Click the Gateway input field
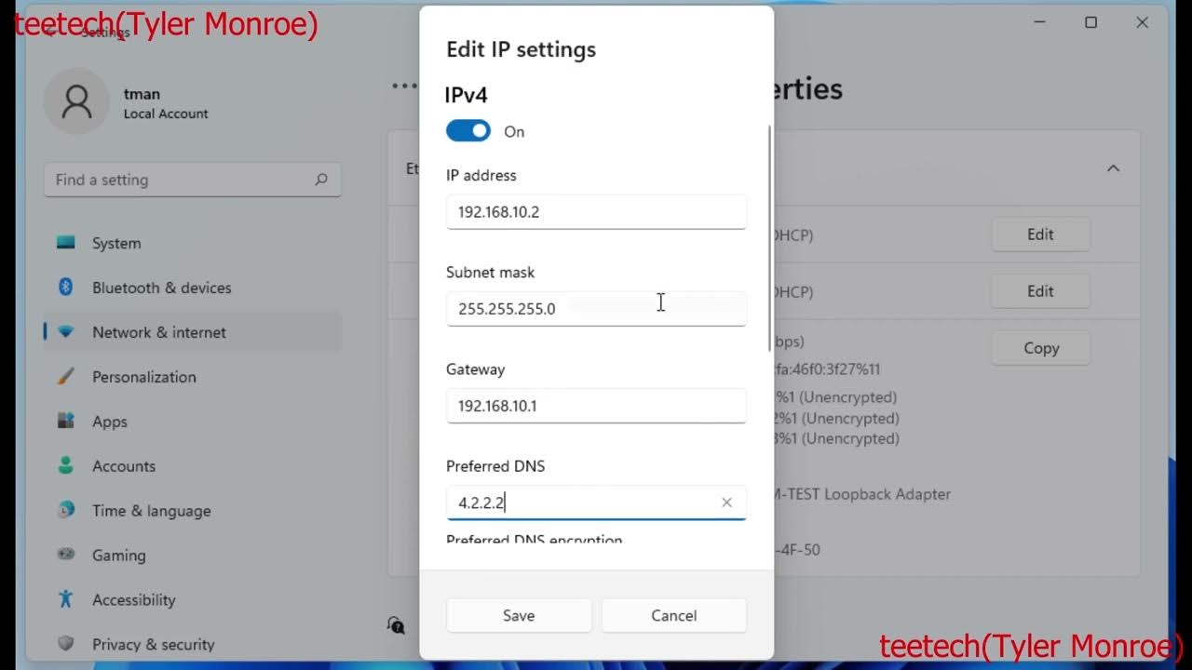 (x=596, y=406)
